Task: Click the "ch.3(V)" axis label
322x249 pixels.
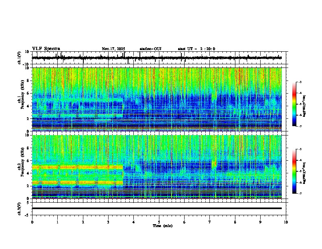Action: 20,209
